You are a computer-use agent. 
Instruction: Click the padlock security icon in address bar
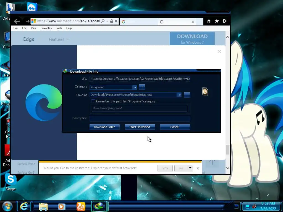click(x=112, y=21)
